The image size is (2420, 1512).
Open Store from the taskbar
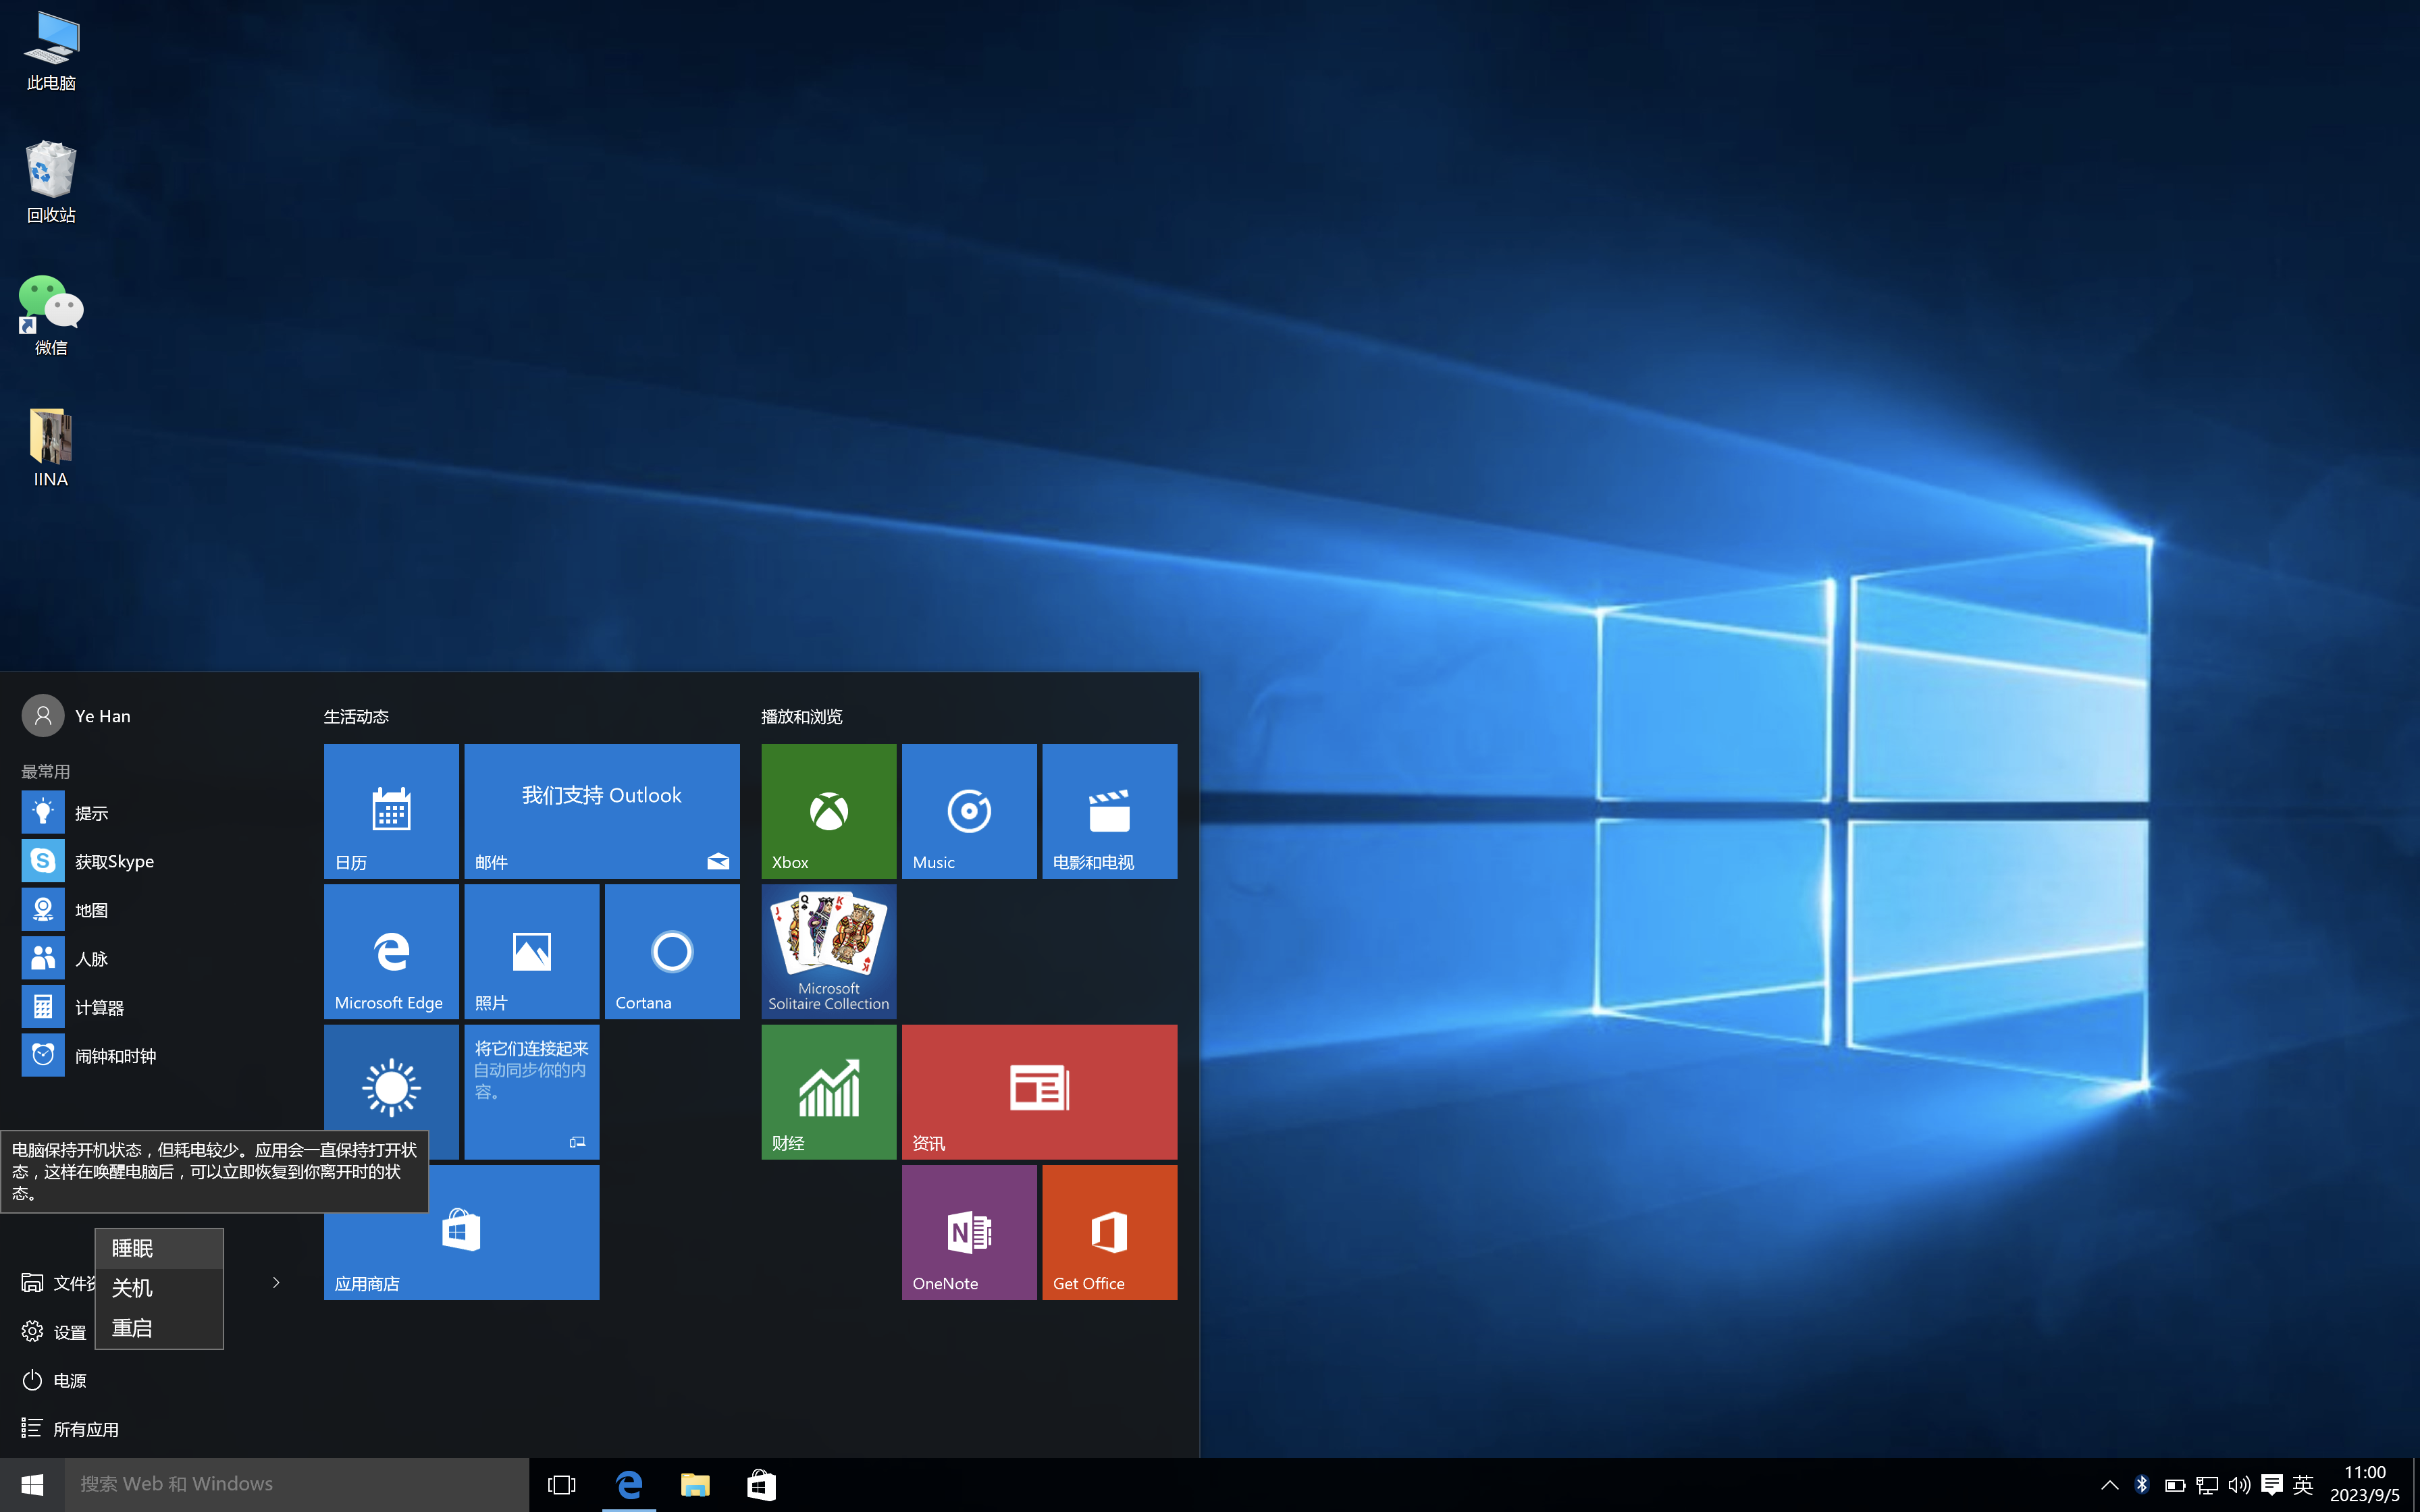click(x=762, y=1485)
